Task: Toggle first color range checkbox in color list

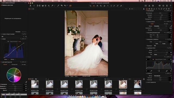Action: coord(1,94)
